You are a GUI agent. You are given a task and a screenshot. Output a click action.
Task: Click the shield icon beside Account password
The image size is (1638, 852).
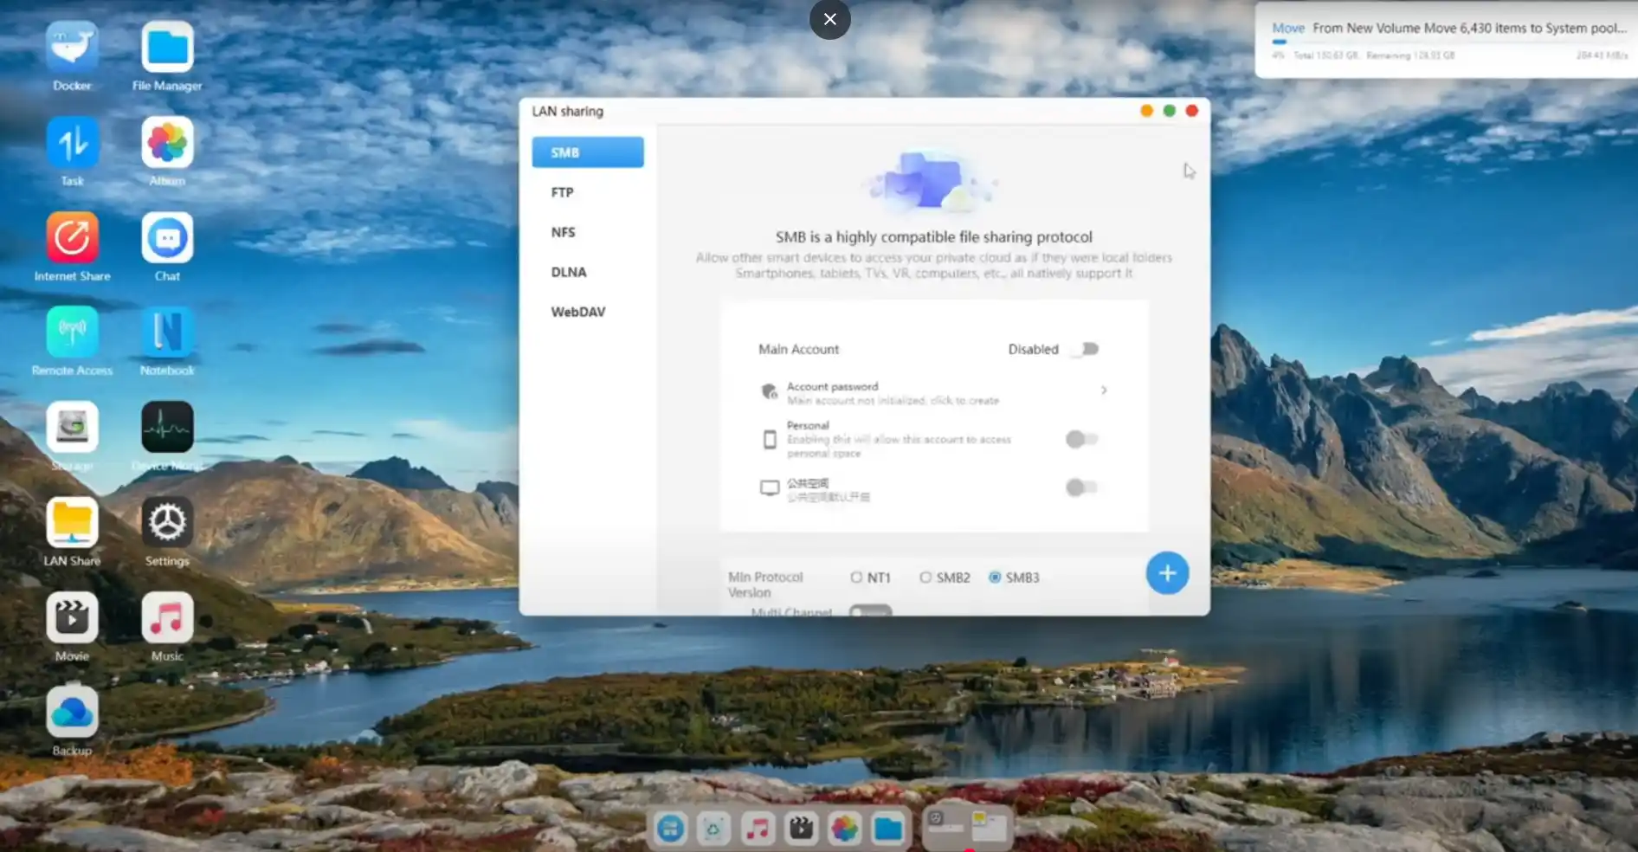(x=769, y=392)
